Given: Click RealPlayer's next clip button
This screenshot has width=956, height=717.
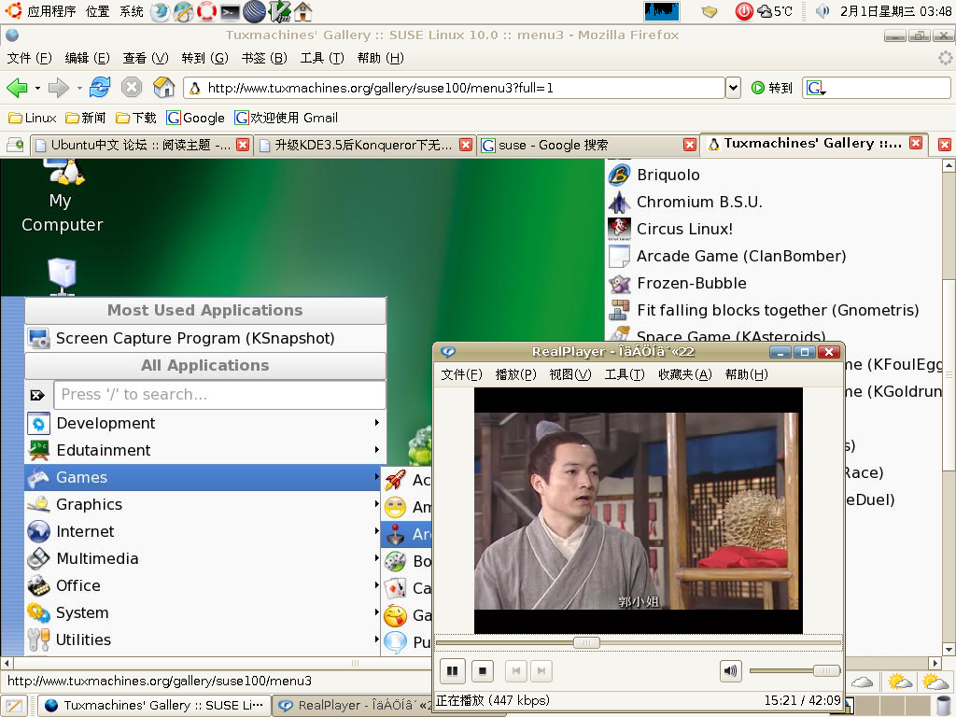Looking at the screenshot, I should (x=541, y=671).
